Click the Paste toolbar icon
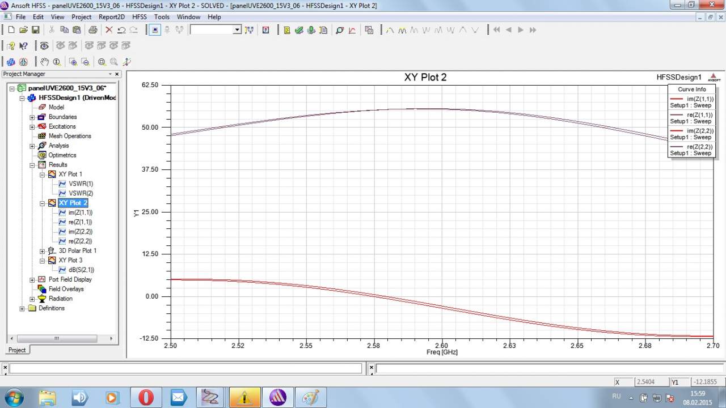This screenshot has width=726, height=408. point(77,30)
